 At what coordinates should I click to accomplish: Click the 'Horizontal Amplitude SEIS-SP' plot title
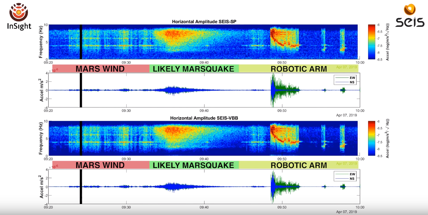tap(204, 22)
